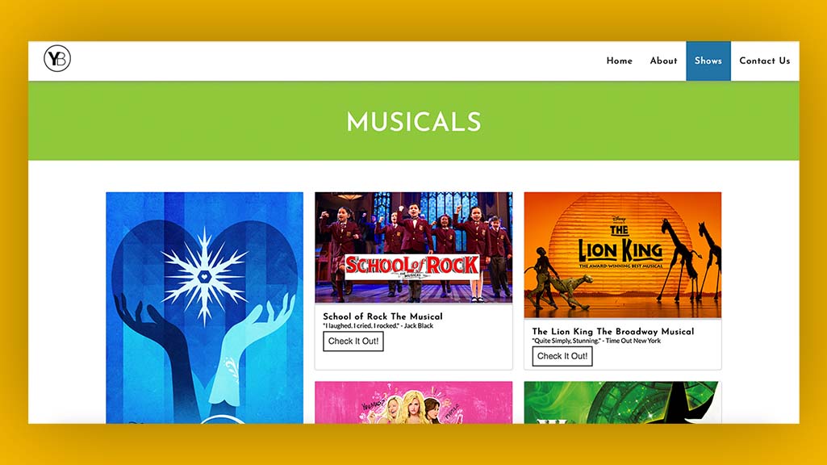Click the School of Rock logo in image

pos(412,266)
